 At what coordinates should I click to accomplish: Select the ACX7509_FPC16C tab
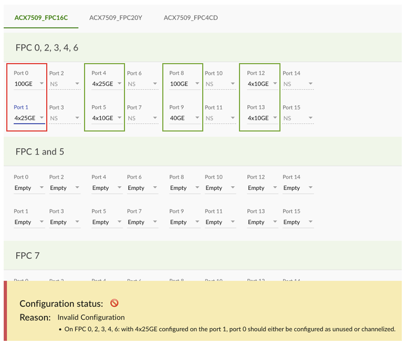(x=41, y=18)
